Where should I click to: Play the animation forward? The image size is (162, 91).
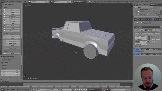pos(82,90)
